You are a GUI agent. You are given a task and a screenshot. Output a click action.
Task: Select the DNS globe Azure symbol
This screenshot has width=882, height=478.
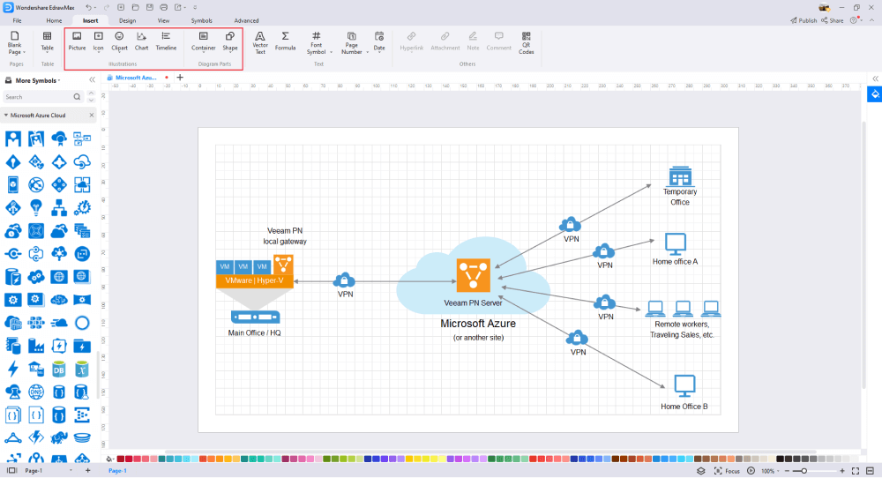36,392
